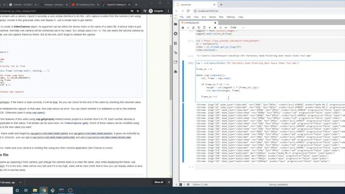Viewport: 345px width, 194px height.
Task: Open the Tabs menu in JupyterLab
Action: click(x=221, y=17)
